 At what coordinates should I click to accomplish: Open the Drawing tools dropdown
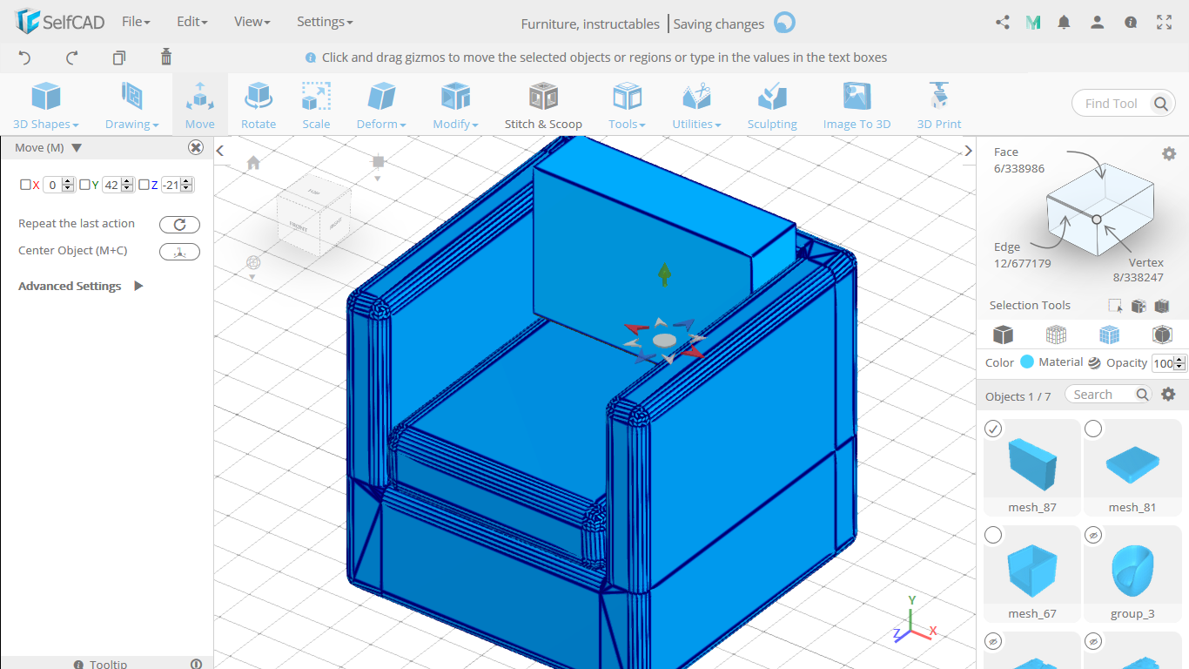[131, 105]
